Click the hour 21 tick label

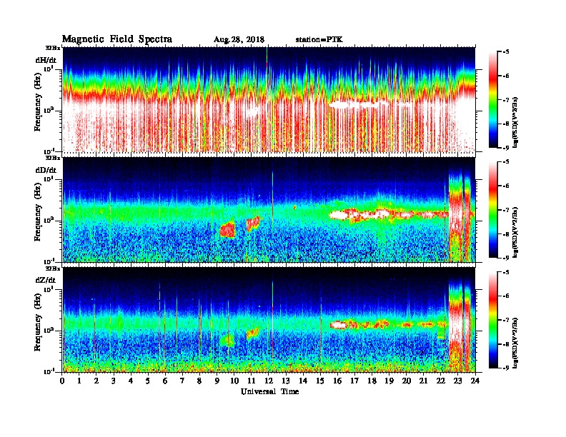(x=423, y=381)
